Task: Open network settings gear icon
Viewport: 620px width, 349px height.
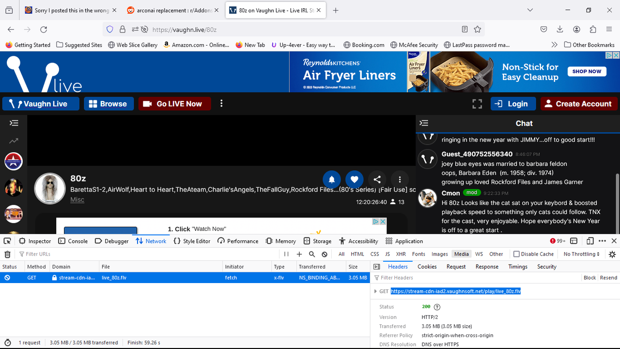Action: (612, 254)
